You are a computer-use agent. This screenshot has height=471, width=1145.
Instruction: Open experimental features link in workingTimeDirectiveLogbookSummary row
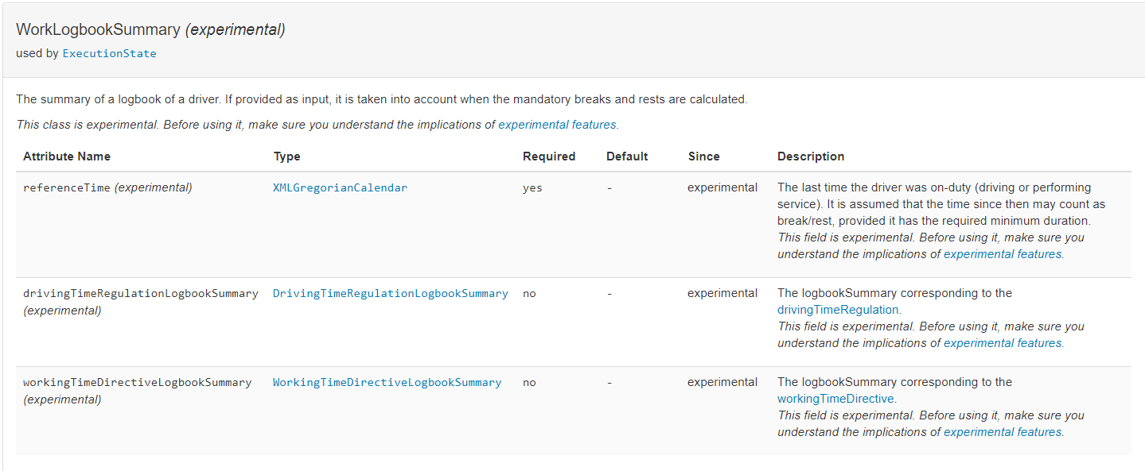(1003, 432)
